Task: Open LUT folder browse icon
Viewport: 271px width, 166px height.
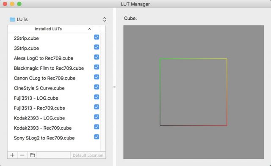Action: (33, 155)
